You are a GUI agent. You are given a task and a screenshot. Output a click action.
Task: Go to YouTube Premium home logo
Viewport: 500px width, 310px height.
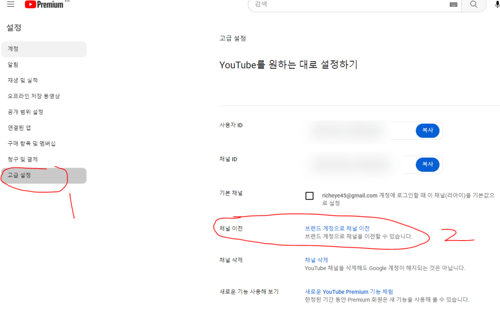tap(44, 5)
